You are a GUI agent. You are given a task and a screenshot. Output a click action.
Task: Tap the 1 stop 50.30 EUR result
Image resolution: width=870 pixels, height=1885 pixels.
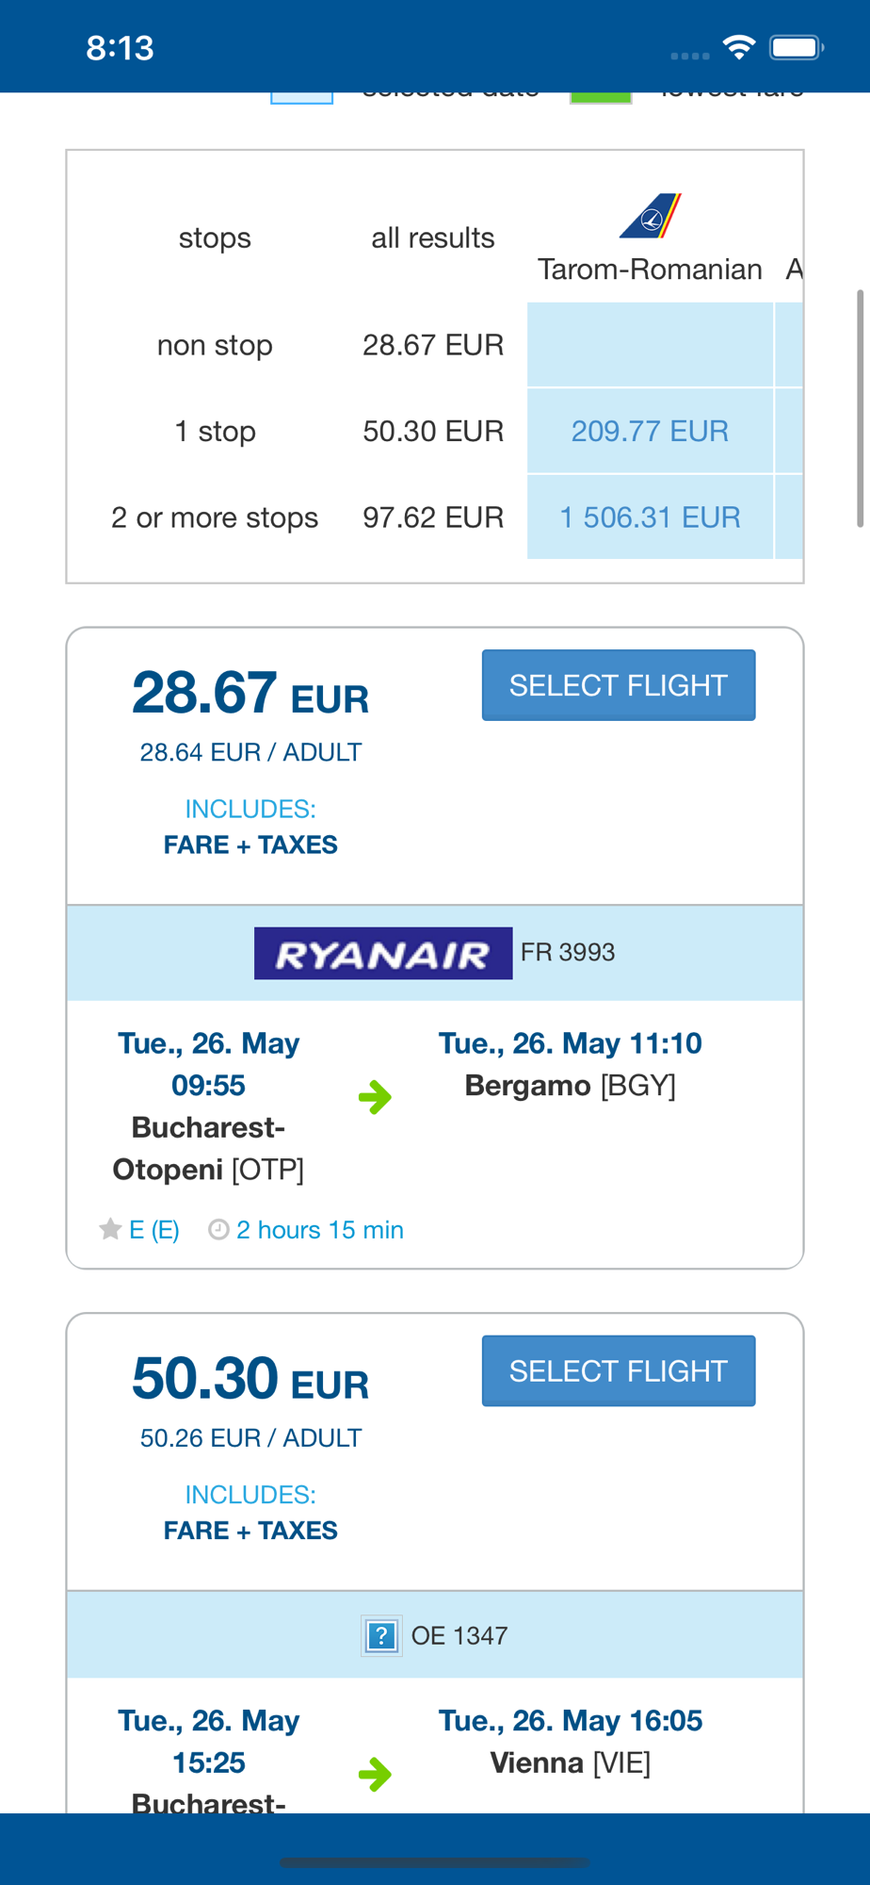click(433, 431)
